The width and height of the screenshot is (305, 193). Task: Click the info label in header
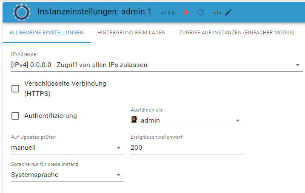(x=217, y=13)
